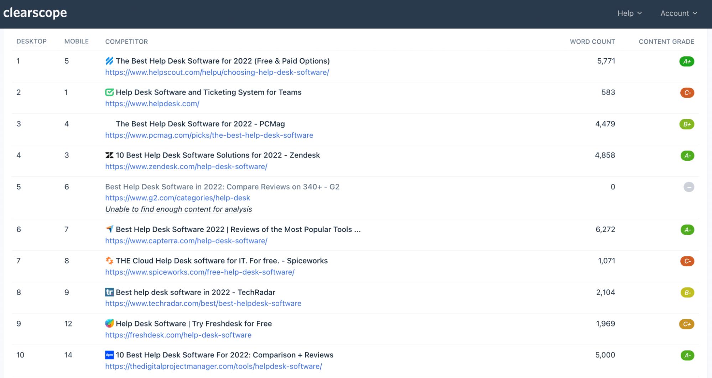This screenshot has height=378, width=712.
Task: Click the Clearscope logo
Action: (x=35, y=13)
